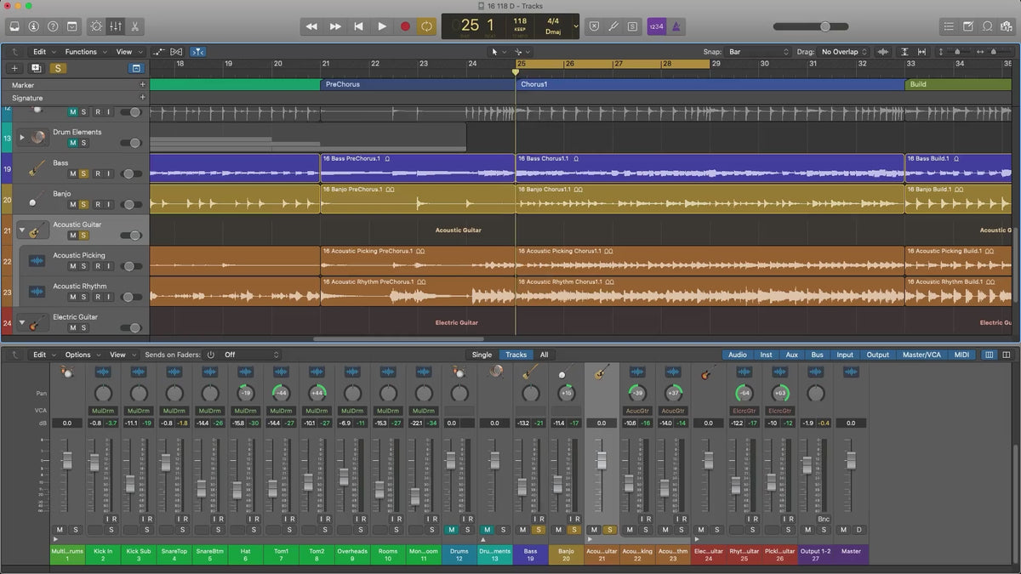
Task: Open the Scissors editors button
Action: 136,26
